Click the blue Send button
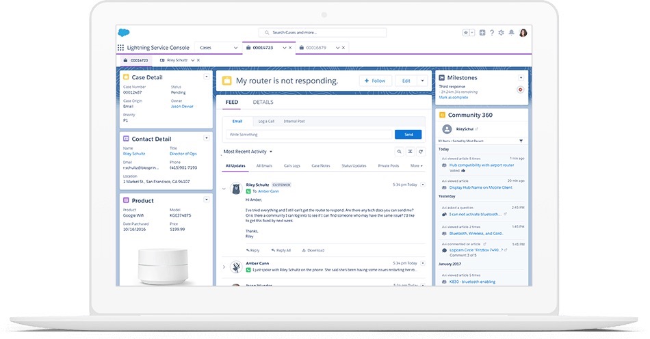The image size is (650, 339). pos(408,135)
